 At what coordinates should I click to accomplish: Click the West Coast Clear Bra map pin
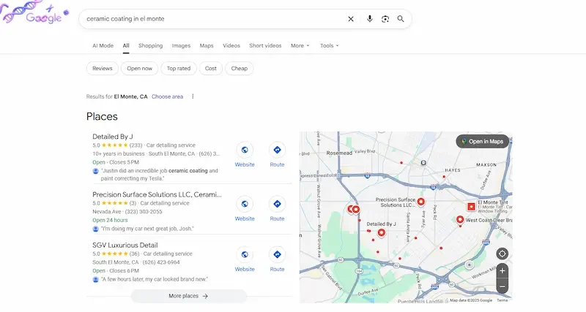pyautogui.click(x=460, y=219)
